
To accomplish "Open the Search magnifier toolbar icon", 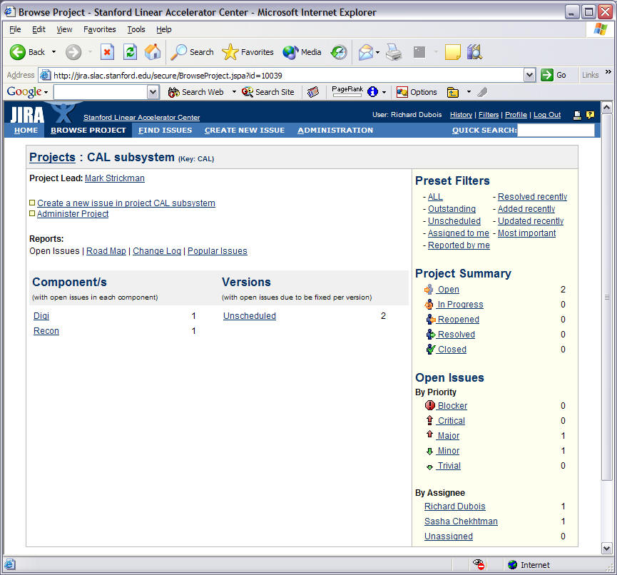I will [178, 52].
